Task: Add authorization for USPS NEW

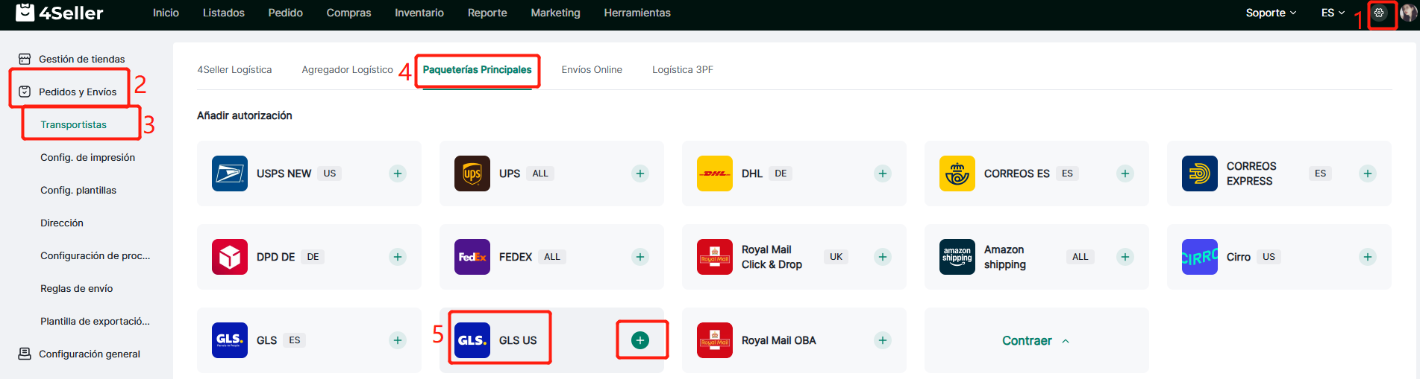Action: pos(398,173)
